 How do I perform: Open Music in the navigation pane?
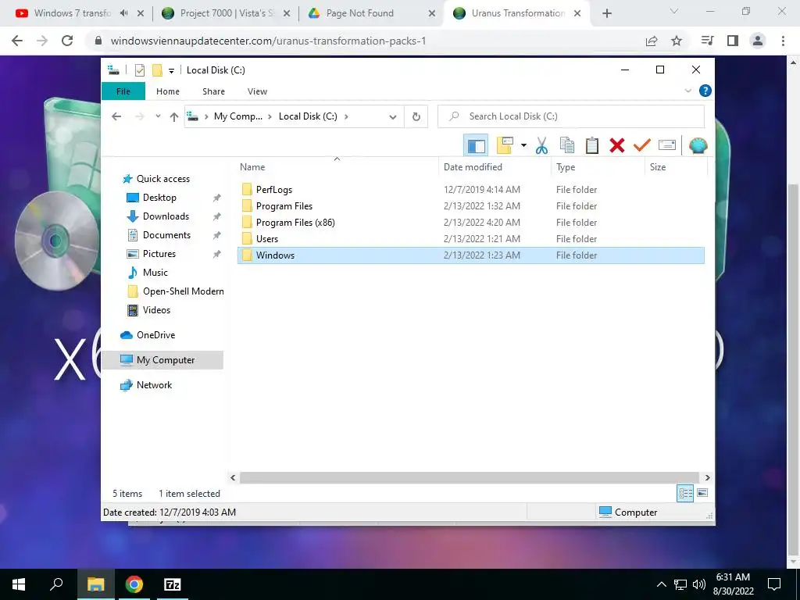pos(155,273)
